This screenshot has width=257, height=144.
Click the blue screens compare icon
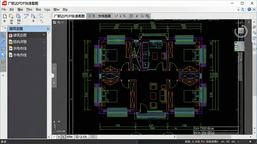pos(148,16)
